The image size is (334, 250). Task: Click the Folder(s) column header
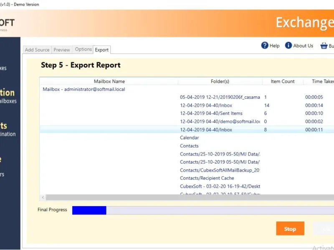tap(220, 81)
